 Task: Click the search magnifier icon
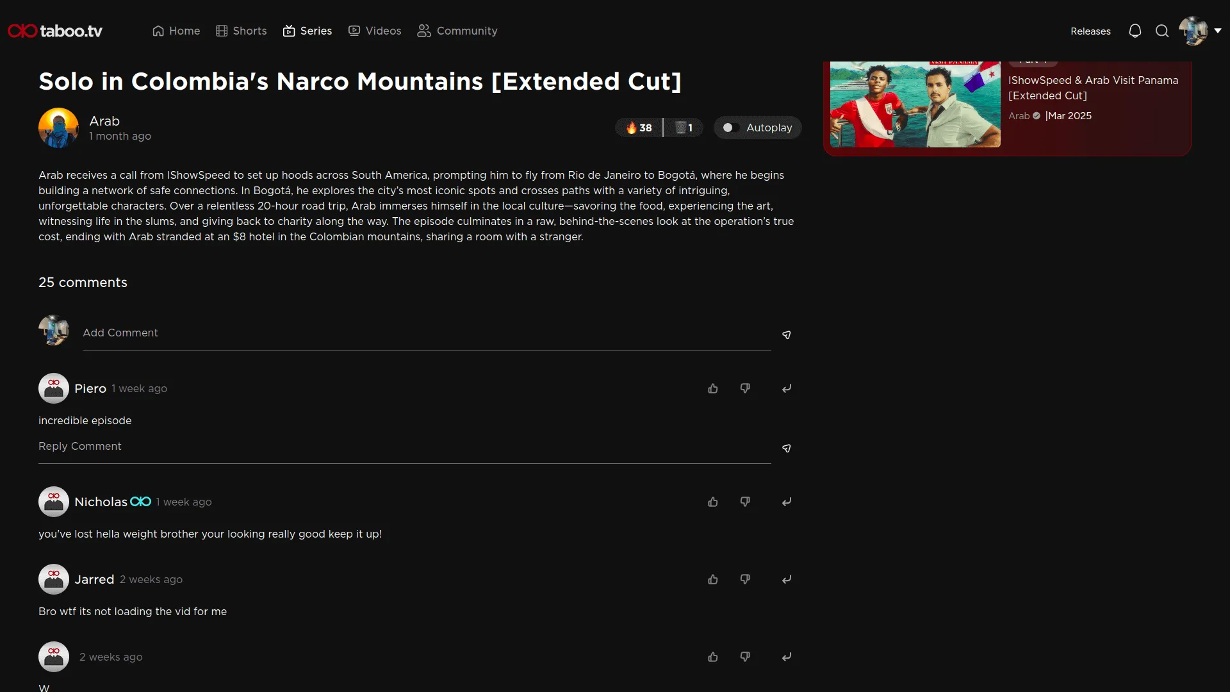click(x=1161, y=31)
